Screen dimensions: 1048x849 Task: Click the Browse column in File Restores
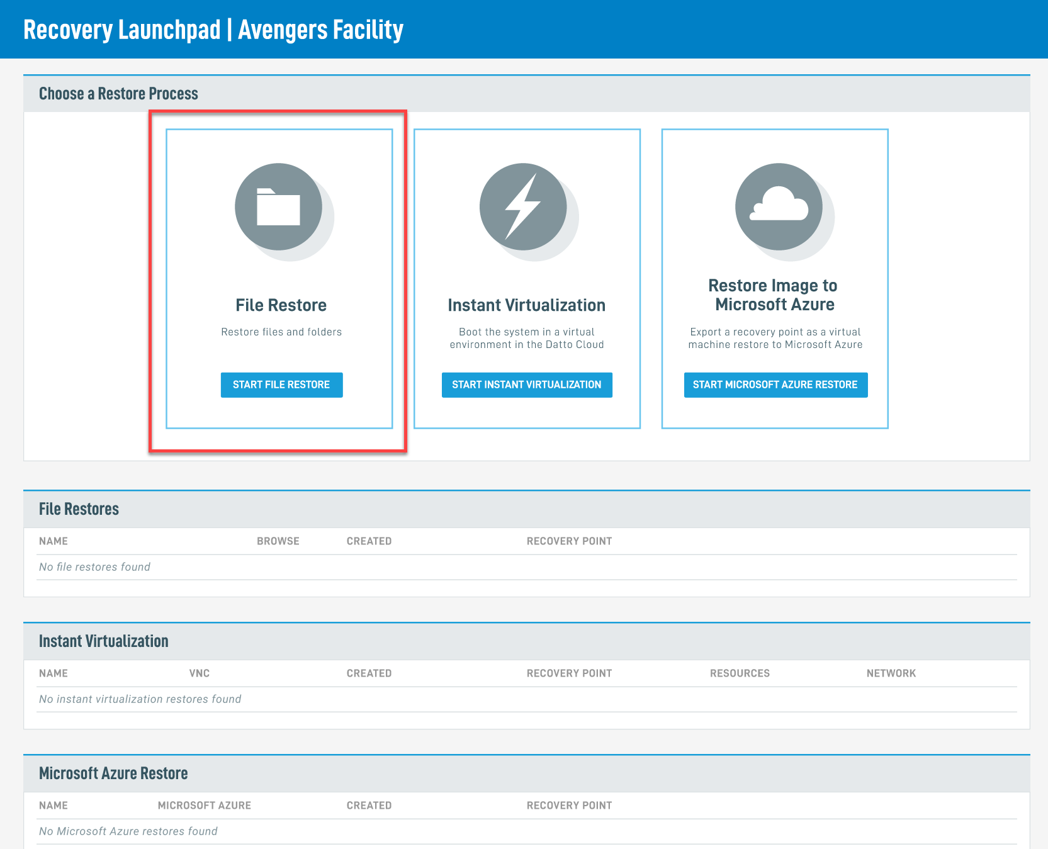[278, 541]
